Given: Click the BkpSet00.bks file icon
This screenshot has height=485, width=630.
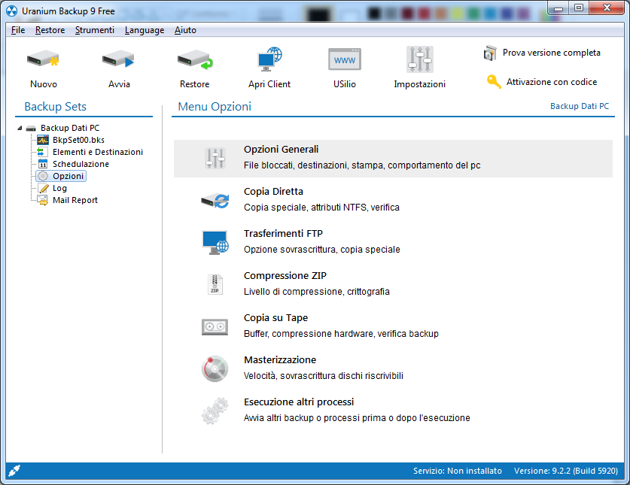Looking at the screenshot, I should tap(43, 140).
